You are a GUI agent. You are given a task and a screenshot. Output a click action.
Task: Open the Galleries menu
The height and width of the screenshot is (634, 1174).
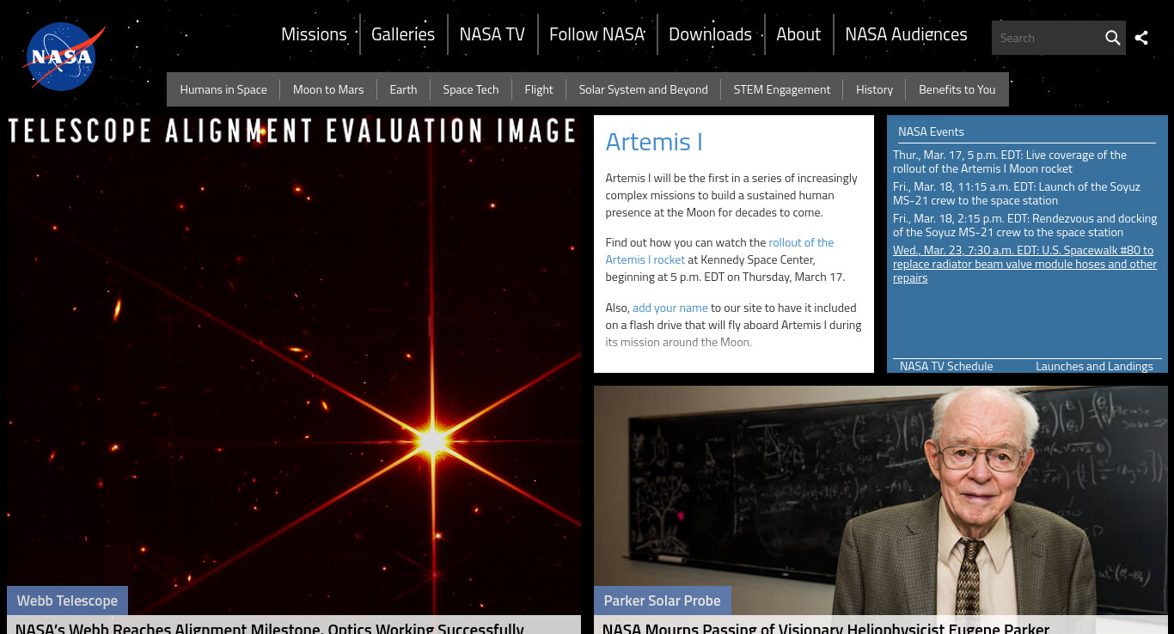(403, 34)
